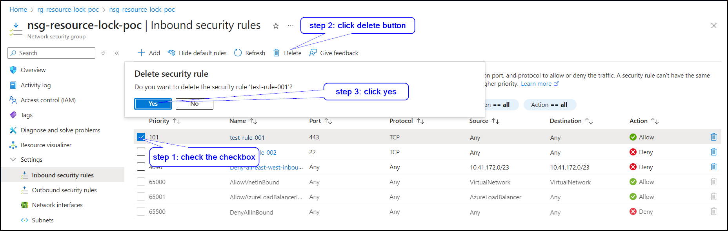
Task: Open Access control (IAM)
Action: click(x=48, y=100)
